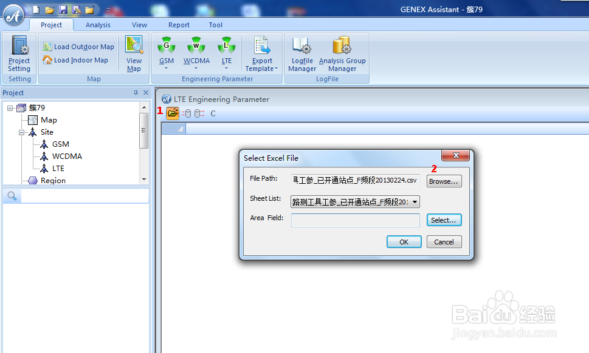Click the File Path text field
589x353 pixels.
[355, 180]
